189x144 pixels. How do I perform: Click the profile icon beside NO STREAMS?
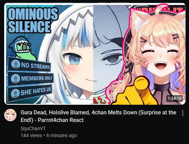point(15,64)
